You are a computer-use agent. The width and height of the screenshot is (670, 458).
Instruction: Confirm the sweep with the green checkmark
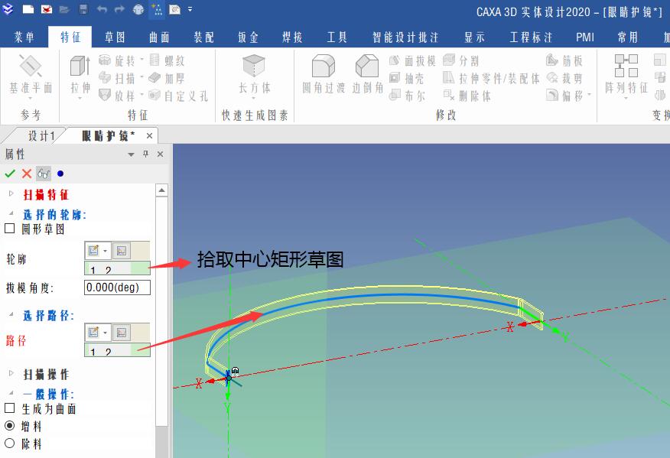[9, 174]
